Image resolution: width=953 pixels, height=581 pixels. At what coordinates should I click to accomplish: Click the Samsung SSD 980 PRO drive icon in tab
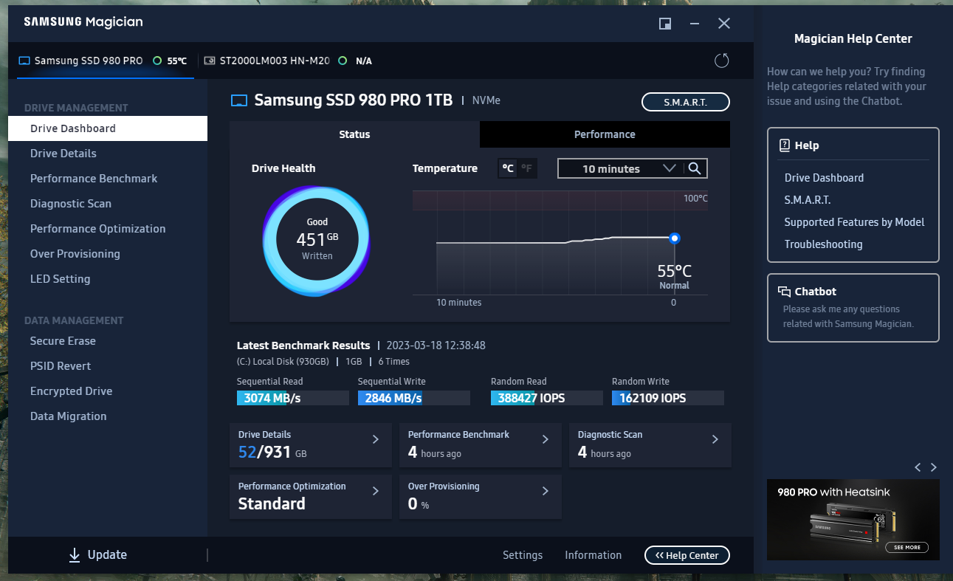coord(24,61)
